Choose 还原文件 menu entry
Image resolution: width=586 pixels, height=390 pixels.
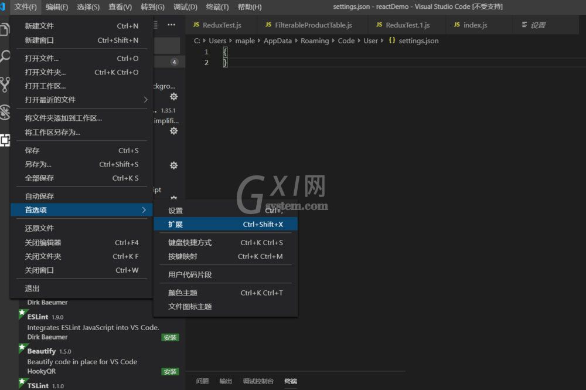tap(81, 228)
